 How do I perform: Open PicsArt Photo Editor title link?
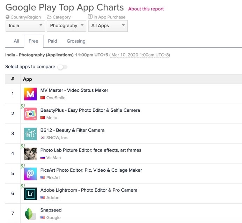[91, 170]
